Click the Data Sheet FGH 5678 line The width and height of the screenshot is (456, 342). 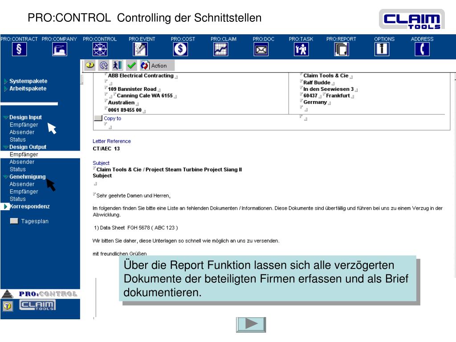136,228
